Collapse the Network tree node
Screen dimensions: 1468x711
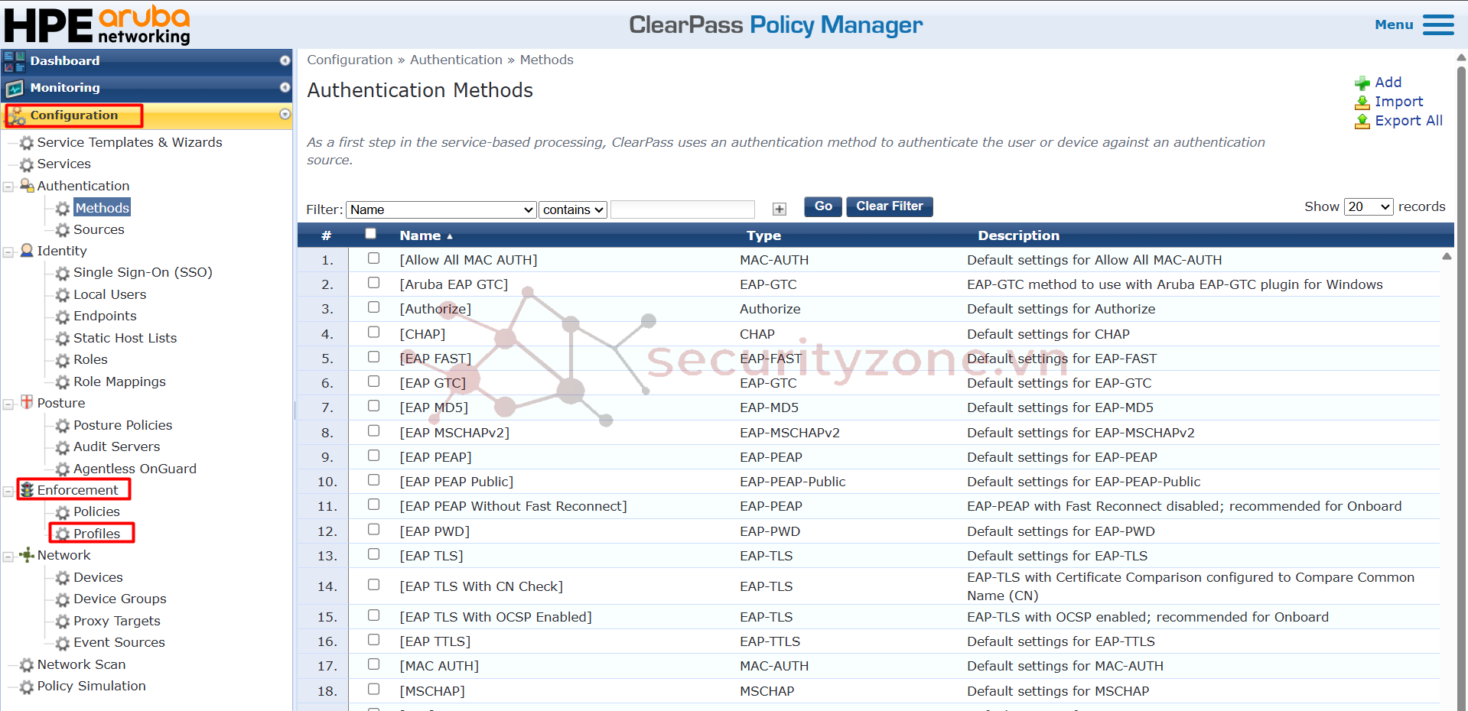click(8, 557)
